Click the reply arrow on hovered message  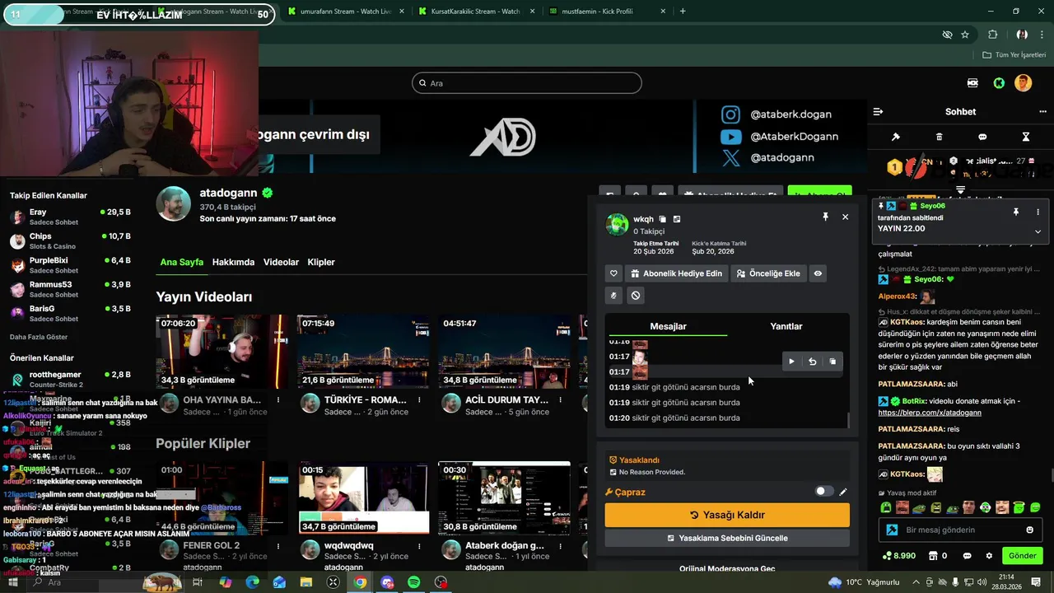812,362
